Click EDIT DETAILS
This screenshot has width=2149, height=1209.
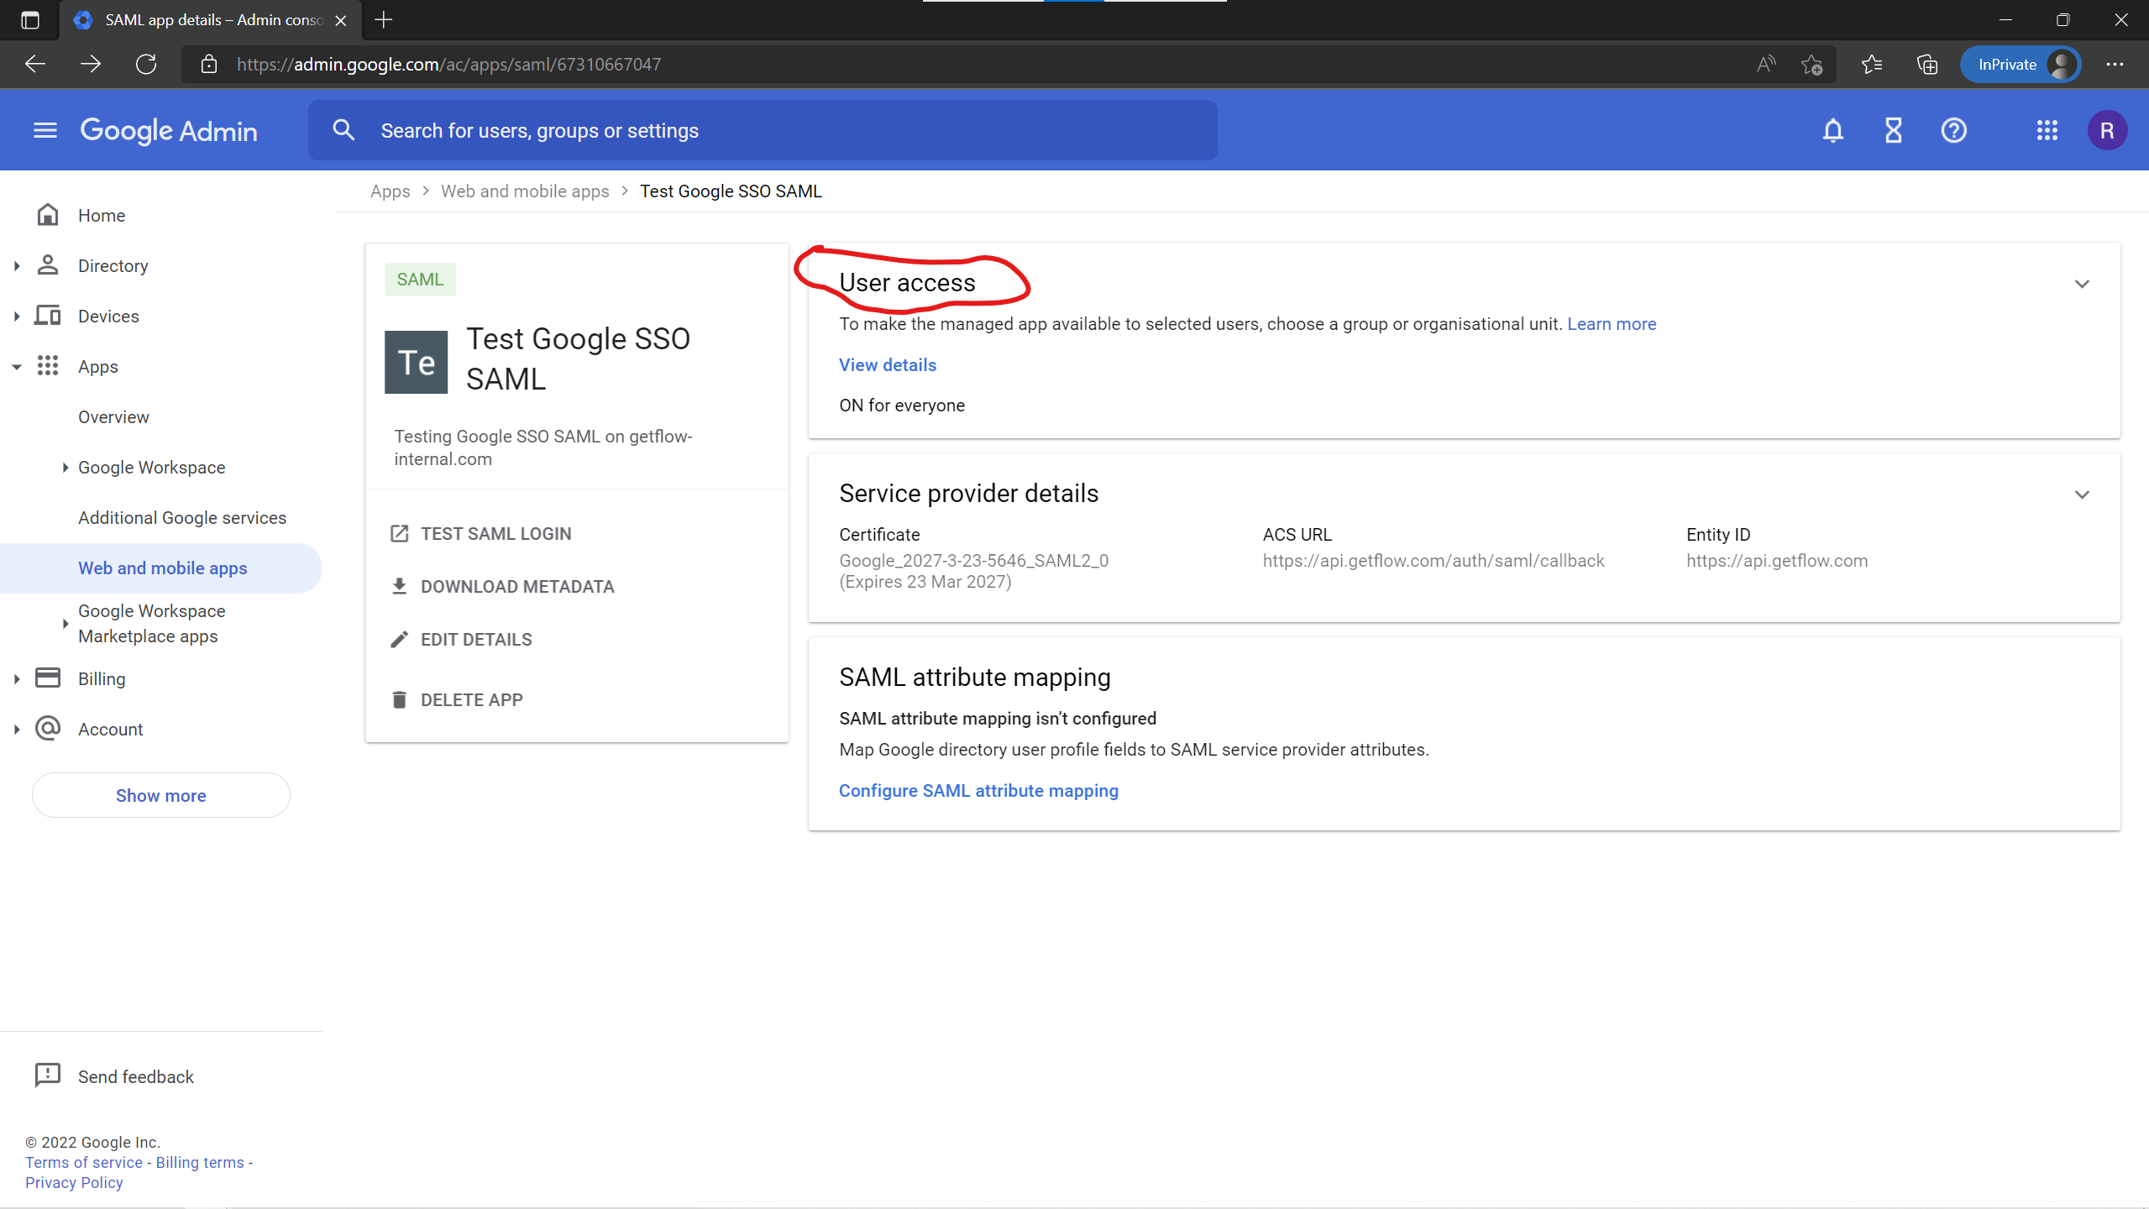pos(461,640)
